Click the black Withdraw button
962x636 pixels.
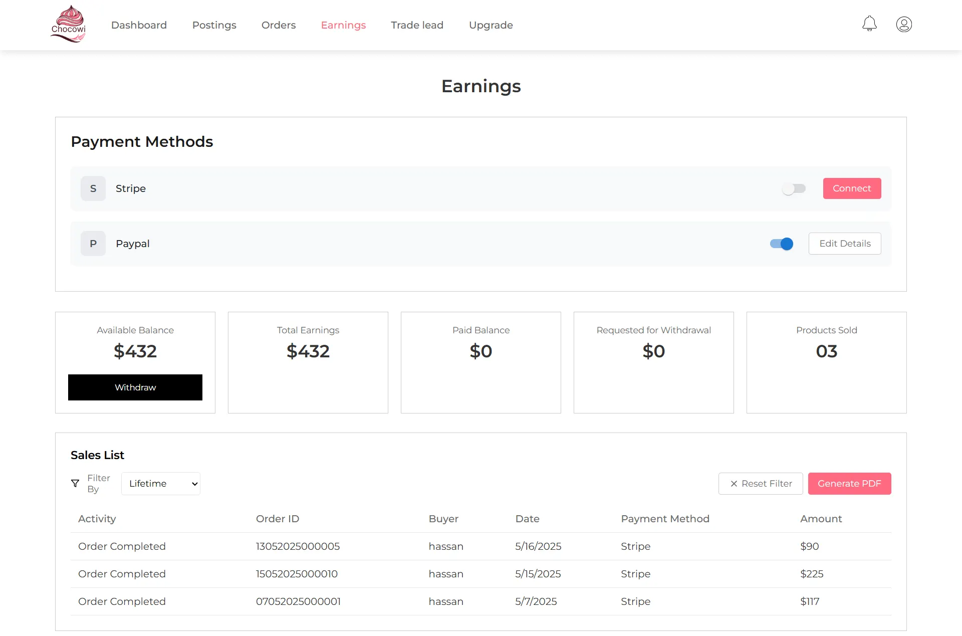point(135,387)
